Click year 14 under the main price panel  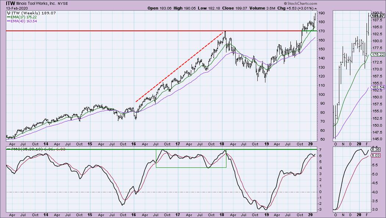tap(46, 144)
